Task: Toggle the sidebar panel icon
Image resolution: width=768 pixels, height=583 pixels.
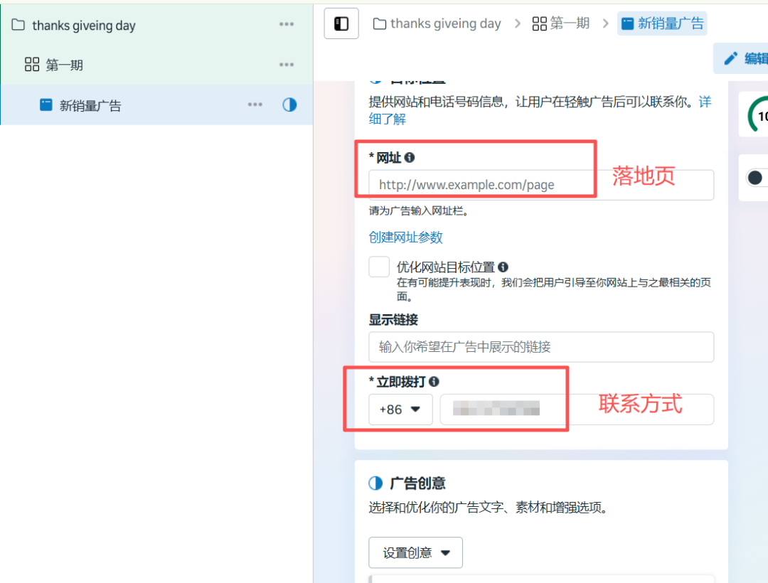Action: pos(341,23)
